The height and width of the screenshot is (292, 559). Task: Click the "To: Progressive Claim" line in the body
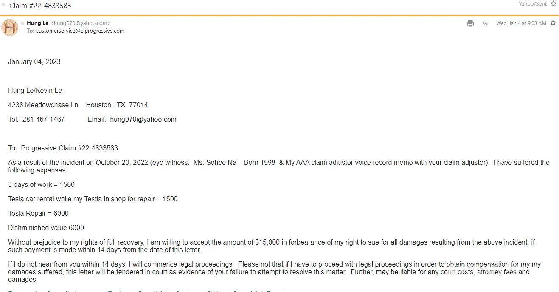[63, 148]
